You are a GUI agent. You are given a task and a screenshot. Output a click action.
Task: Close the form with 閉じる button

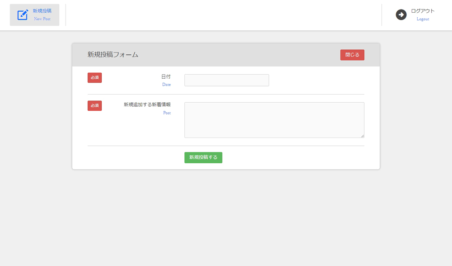352,55
